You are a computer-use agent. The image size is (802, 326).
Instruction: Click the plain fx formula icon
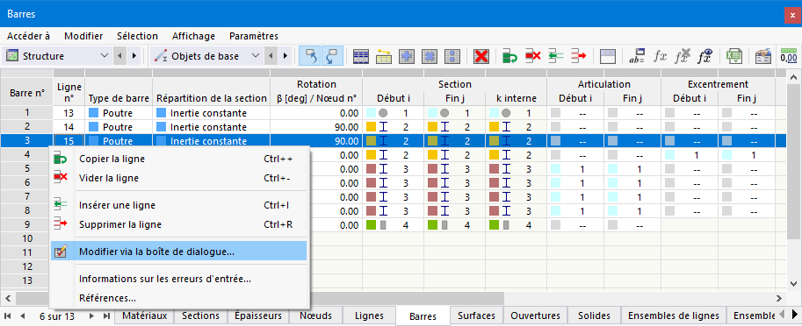pyautogui.click(x=660, y=56)
